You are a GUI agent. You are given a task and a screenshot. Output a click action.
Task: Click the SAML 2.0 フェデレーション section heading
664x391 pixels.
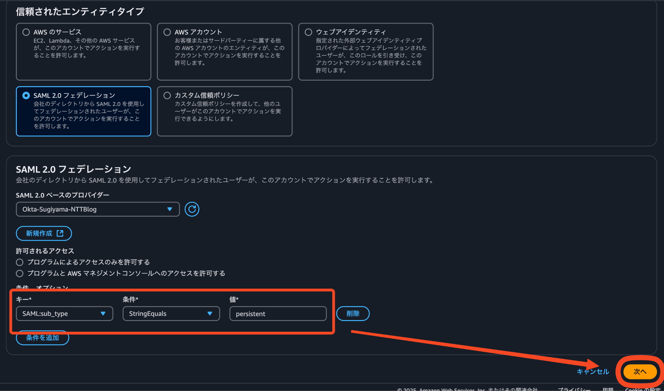pos(74,169)
